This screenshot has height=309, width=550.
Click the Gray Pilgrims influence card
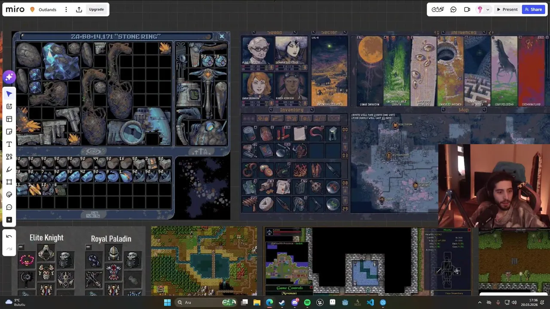coord(504,71)
